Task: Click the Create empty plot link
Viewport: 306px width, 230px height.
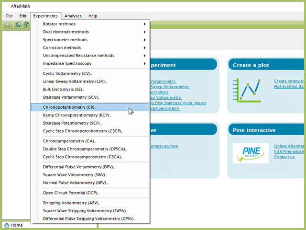Action: point(289,81)
